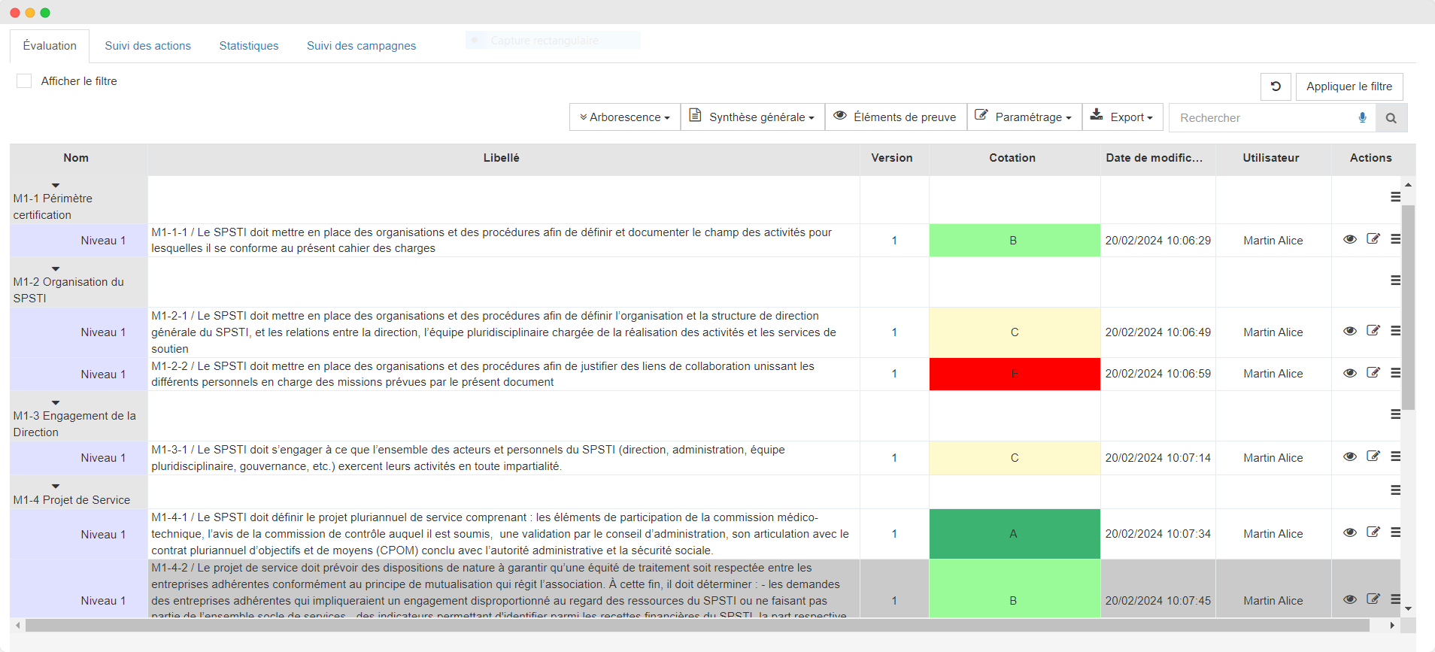Select date 20/02/2024 10:06:59 cell
This screenshot has height=652, width=1435.
tap(1157, 374)
